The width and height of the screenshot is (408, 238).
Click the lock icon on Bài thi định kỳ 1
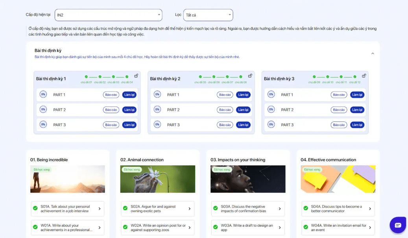tap(136, 76)
